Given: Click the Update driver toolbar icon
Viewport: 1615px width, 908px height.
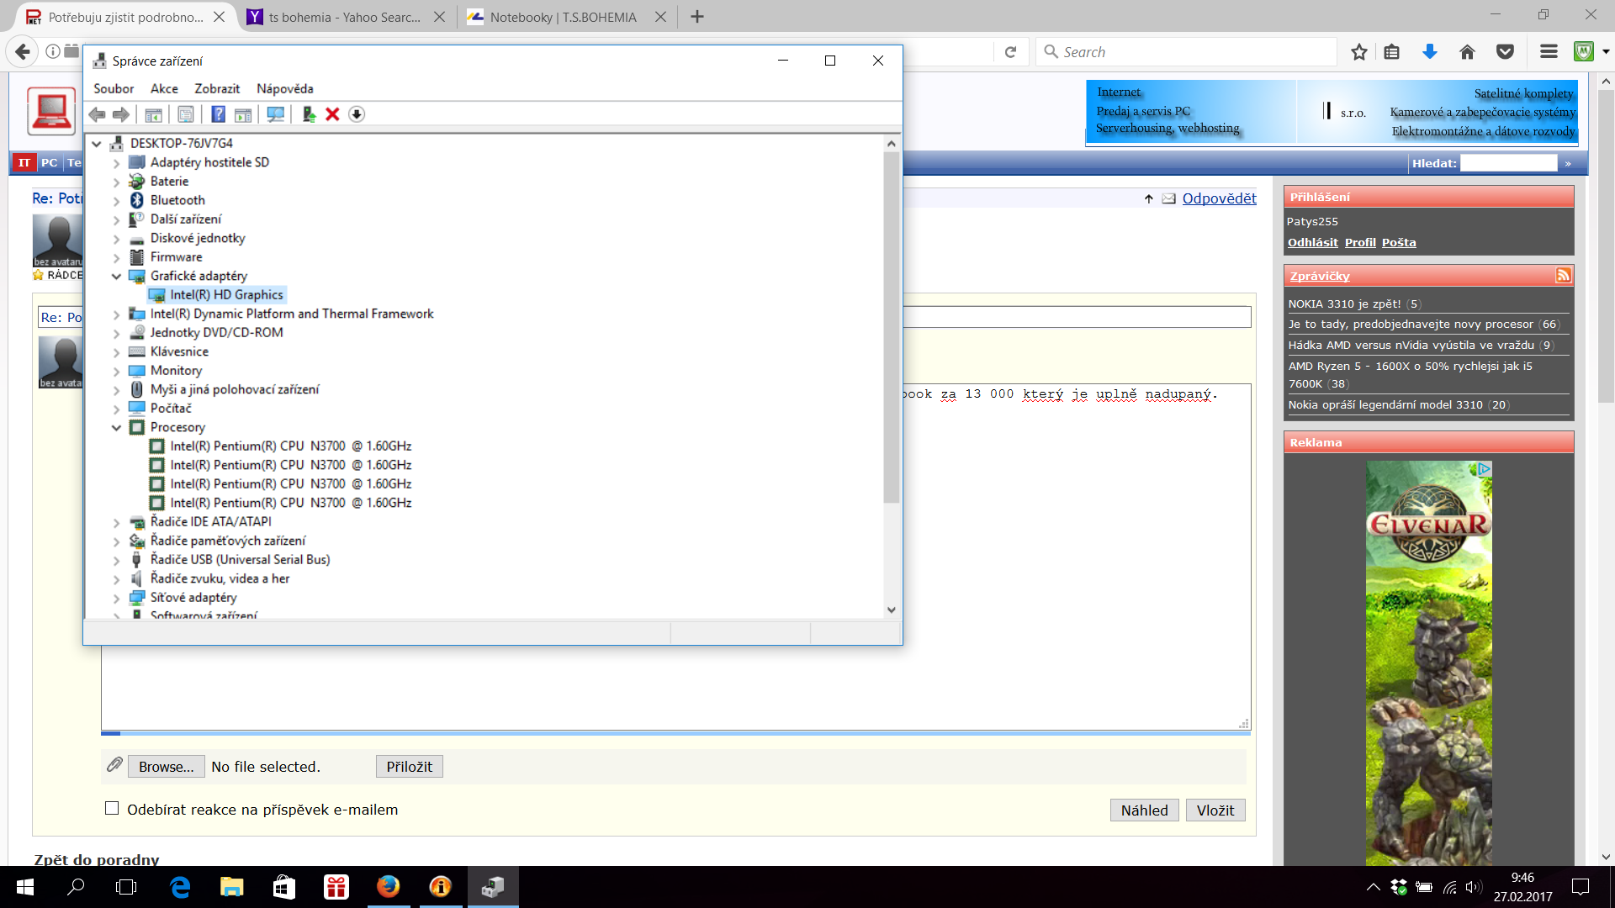Looking at the screenshot, I should (309, 114).
